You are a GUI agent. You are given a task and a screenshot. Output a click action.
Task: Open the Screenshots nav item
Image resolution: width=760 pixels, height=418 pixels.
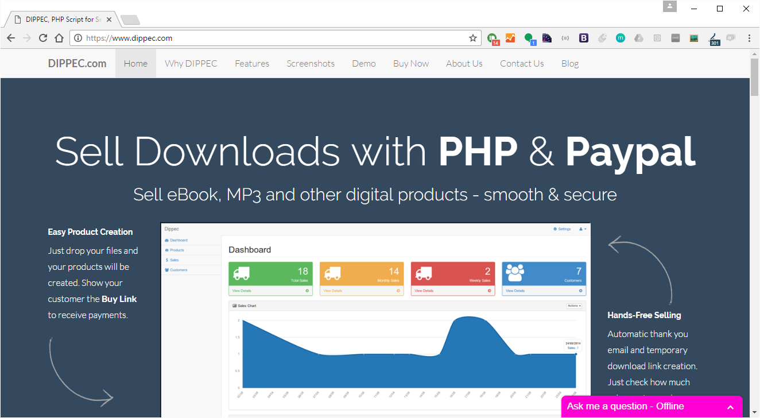311,64
